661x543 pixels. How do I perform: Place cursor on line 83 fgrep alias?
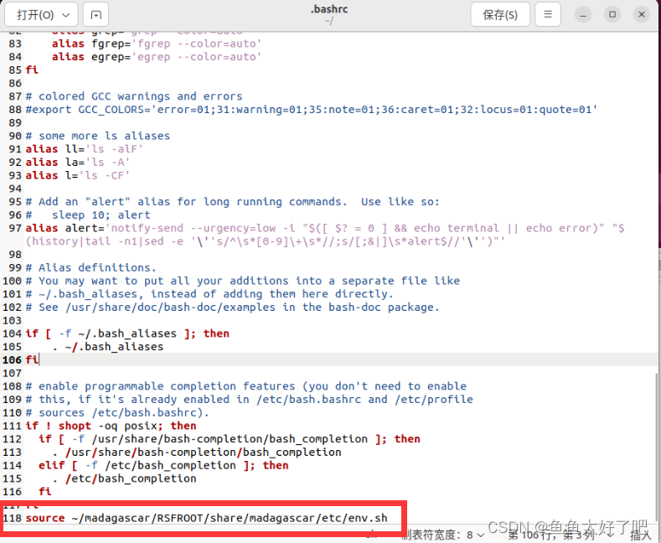[157, 44]
